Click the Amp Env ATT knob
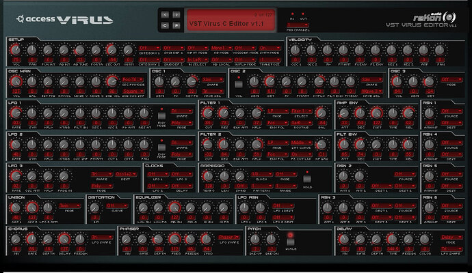 [344, 113]
